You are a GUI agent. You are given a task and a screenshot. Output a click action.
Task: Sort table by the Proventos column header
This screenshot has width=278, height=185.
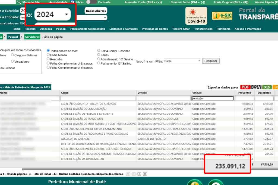point(245,93)
